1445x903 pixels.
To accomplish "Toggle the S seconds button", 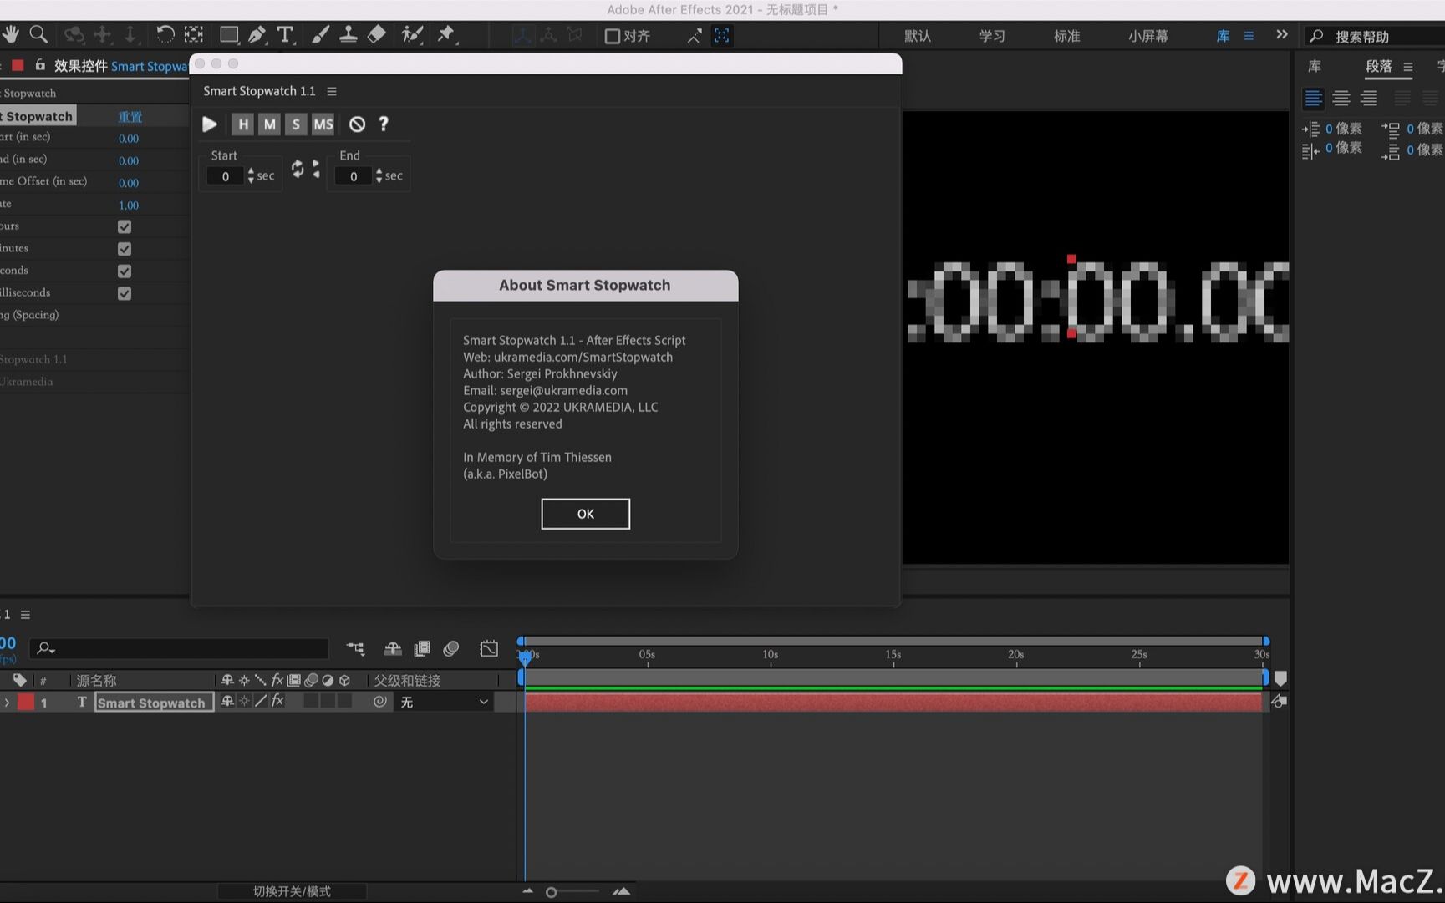I will tap(296, 124).
